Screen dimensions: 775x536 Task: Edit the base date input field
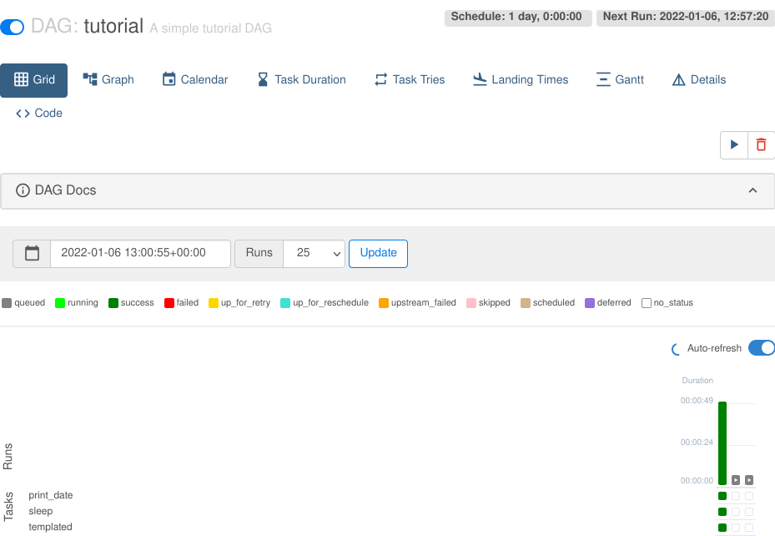[x=140, y=253]
